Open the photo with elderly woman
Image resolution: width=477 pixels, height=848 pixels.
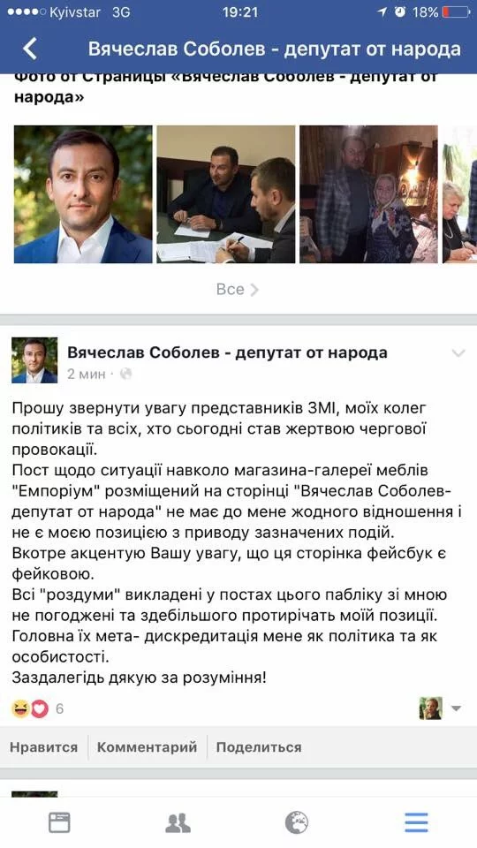click(369, 194)
